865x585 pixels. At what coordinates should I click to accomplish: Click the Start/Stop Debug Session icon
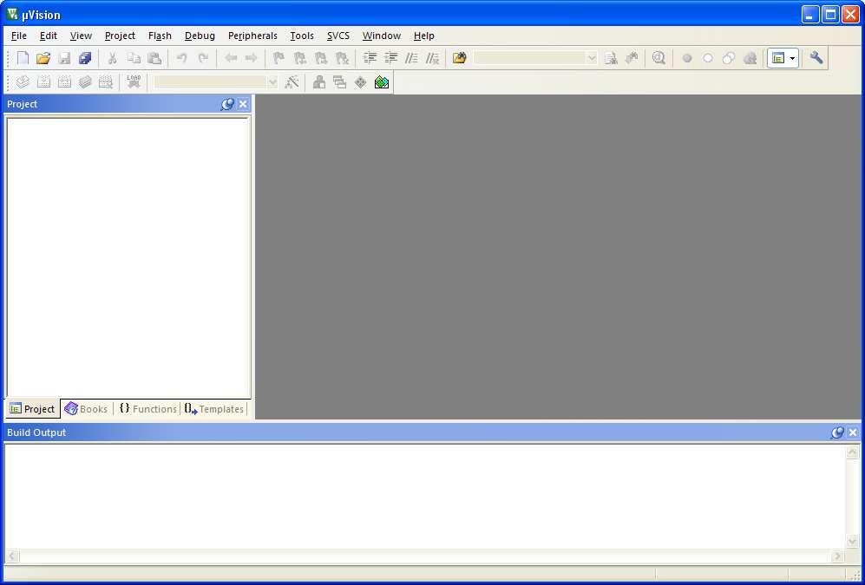pyautogui.click(x=659, y=58)
